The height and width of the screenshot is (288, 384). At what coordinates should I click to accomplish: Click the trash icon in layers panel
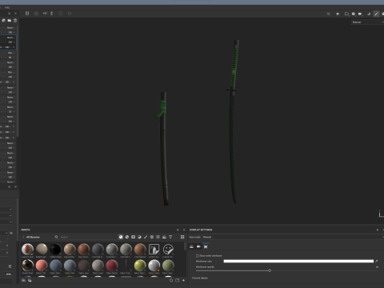coord(15,21)
